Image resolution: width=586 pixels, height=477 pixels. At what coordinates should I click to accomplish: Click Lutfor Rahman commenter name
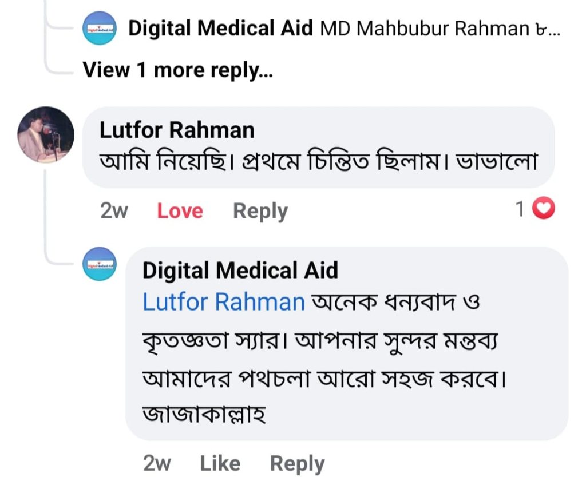pyautogui.click(x=177, y=130)
